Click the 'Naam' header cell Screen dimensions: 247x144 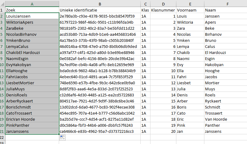pos(226,10)
